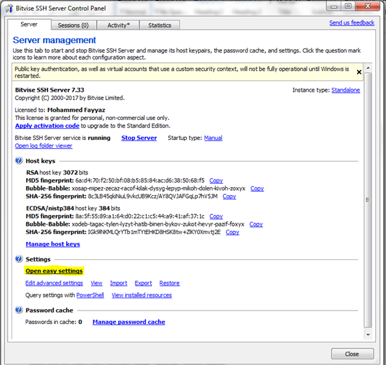Click the 'Server management' heading
The width and height of the screenshot is (386, 365).
[x=55, y=40]
